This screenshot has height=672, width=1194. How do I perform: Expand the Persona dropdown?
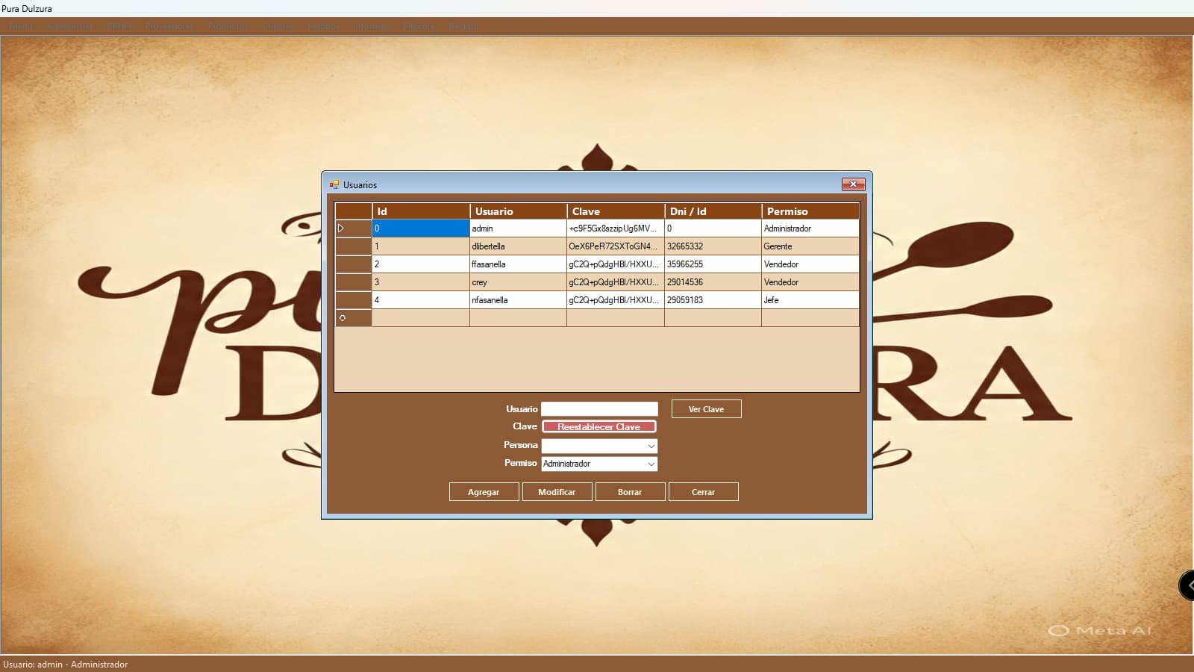pos(651,446)
